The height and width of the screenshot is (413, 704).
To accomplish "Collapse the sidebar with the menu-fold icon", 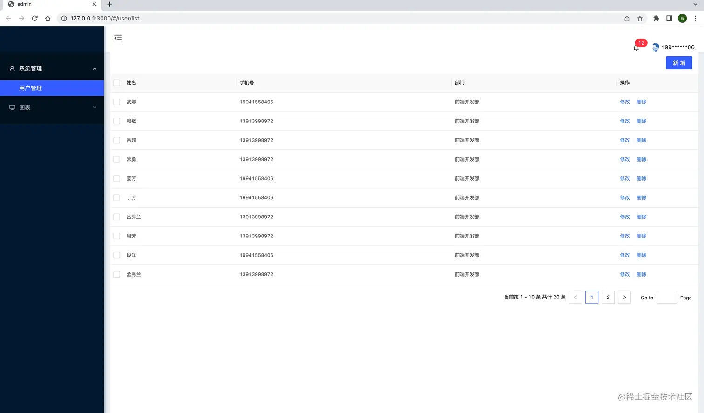I will tap(118, 38).
